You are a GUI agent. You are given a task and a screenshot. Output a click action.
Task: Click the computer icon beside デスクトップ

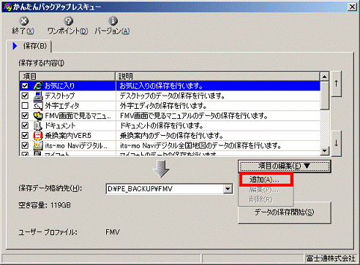(38, 96)
